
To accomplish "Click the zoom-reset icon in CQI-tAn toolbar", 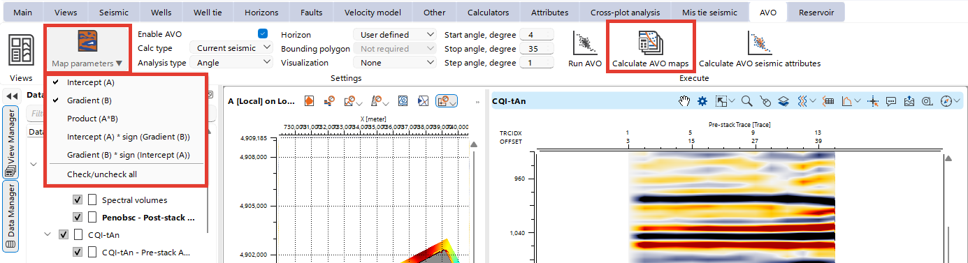I will 927,101.
